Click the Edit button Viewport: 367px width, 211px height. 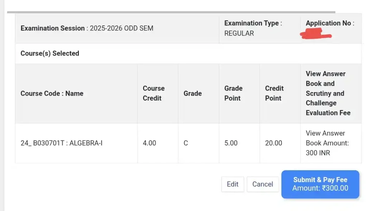(233, 184)
